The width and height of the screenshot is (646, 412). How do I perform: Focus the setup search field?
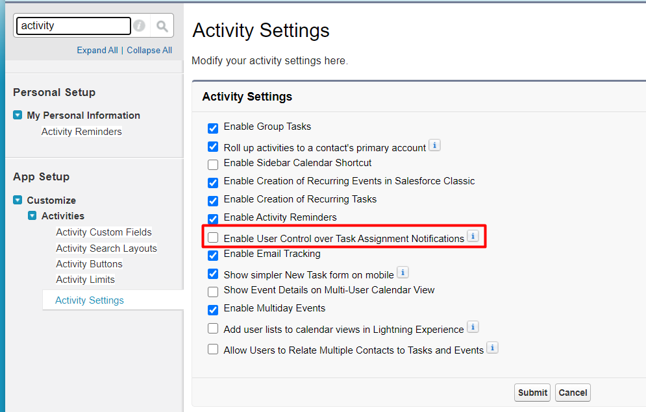coord(73,26)
